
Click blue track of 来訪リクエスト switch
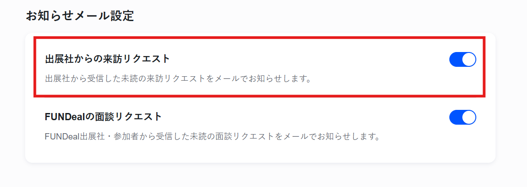coord(456,60)
